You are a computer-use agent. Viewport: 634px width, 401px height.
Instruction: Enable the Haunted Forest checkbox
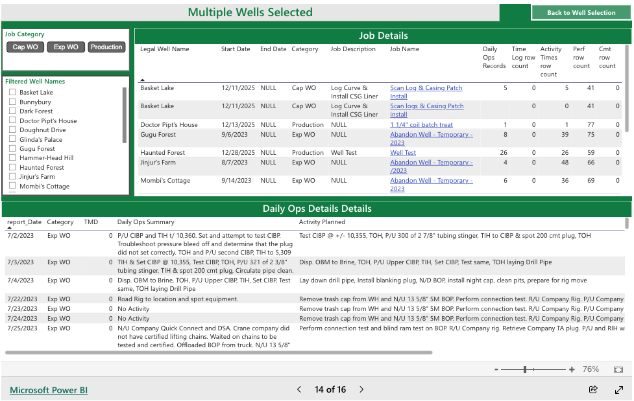click(12, 167)
